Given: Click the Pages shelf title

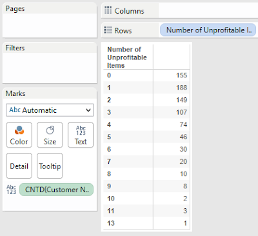Looking at the screenshot, I should (15, 8).
